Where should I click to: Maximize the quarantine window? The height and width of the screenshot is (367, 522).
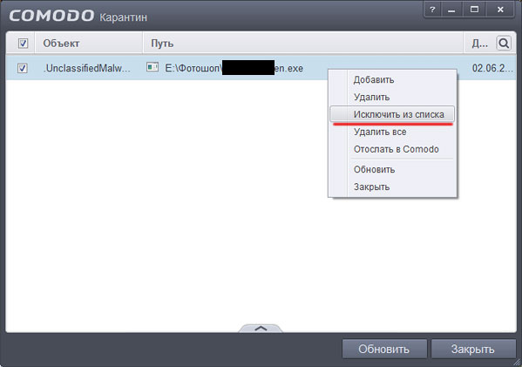pyautogui.click(x=474, y=10)
